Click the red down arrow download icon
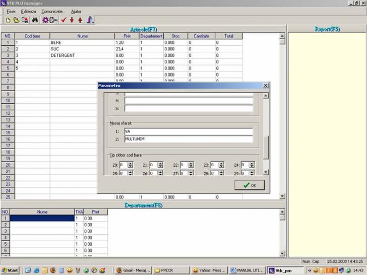367x275 pixels. click(72, 20)
